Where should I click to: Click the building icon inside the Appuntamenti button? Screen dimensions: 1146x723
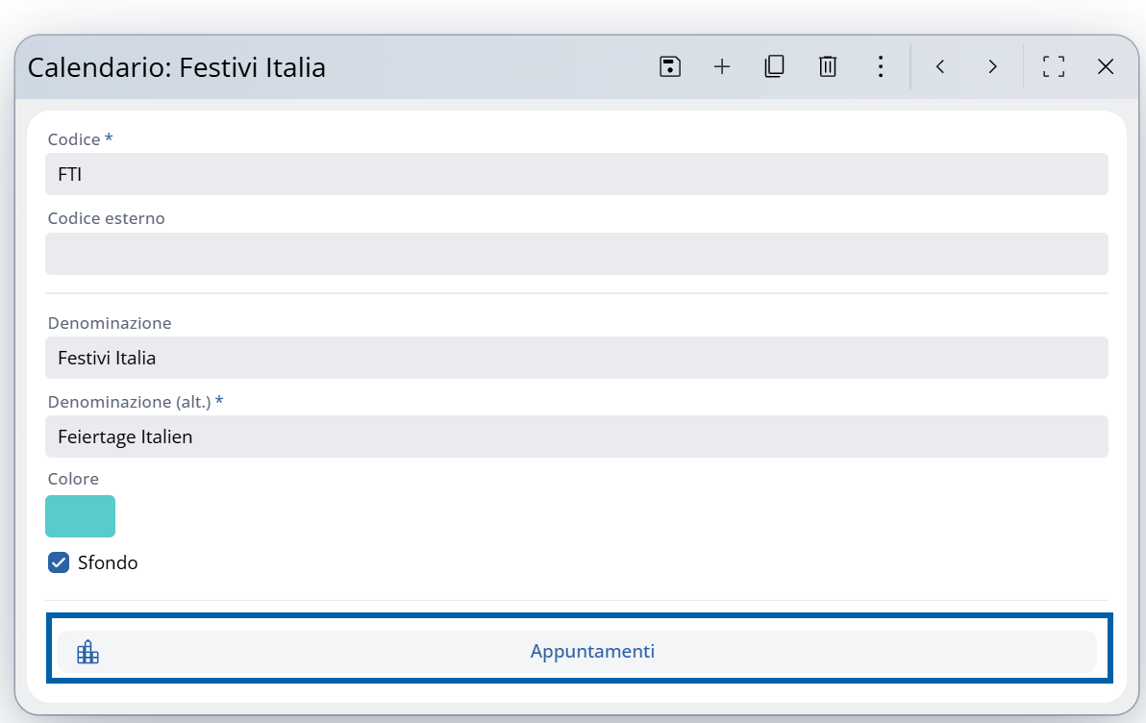(87, 651)
